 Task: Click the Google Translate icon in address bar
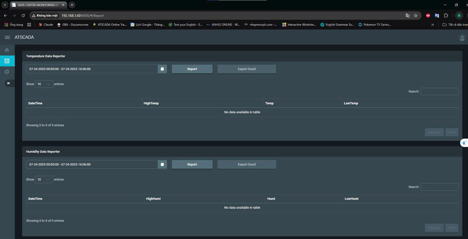pyautogui.click(x=408, y=15)
